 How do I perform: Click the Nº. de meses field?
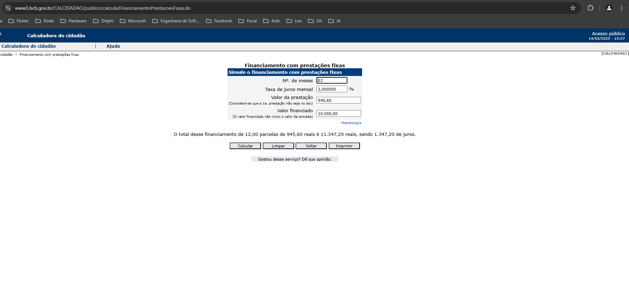pos(331,80)
